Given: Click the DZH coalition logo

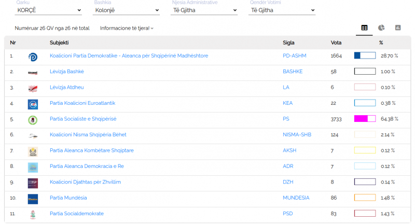Looking at the screenshot, I should tap(33, 183).
